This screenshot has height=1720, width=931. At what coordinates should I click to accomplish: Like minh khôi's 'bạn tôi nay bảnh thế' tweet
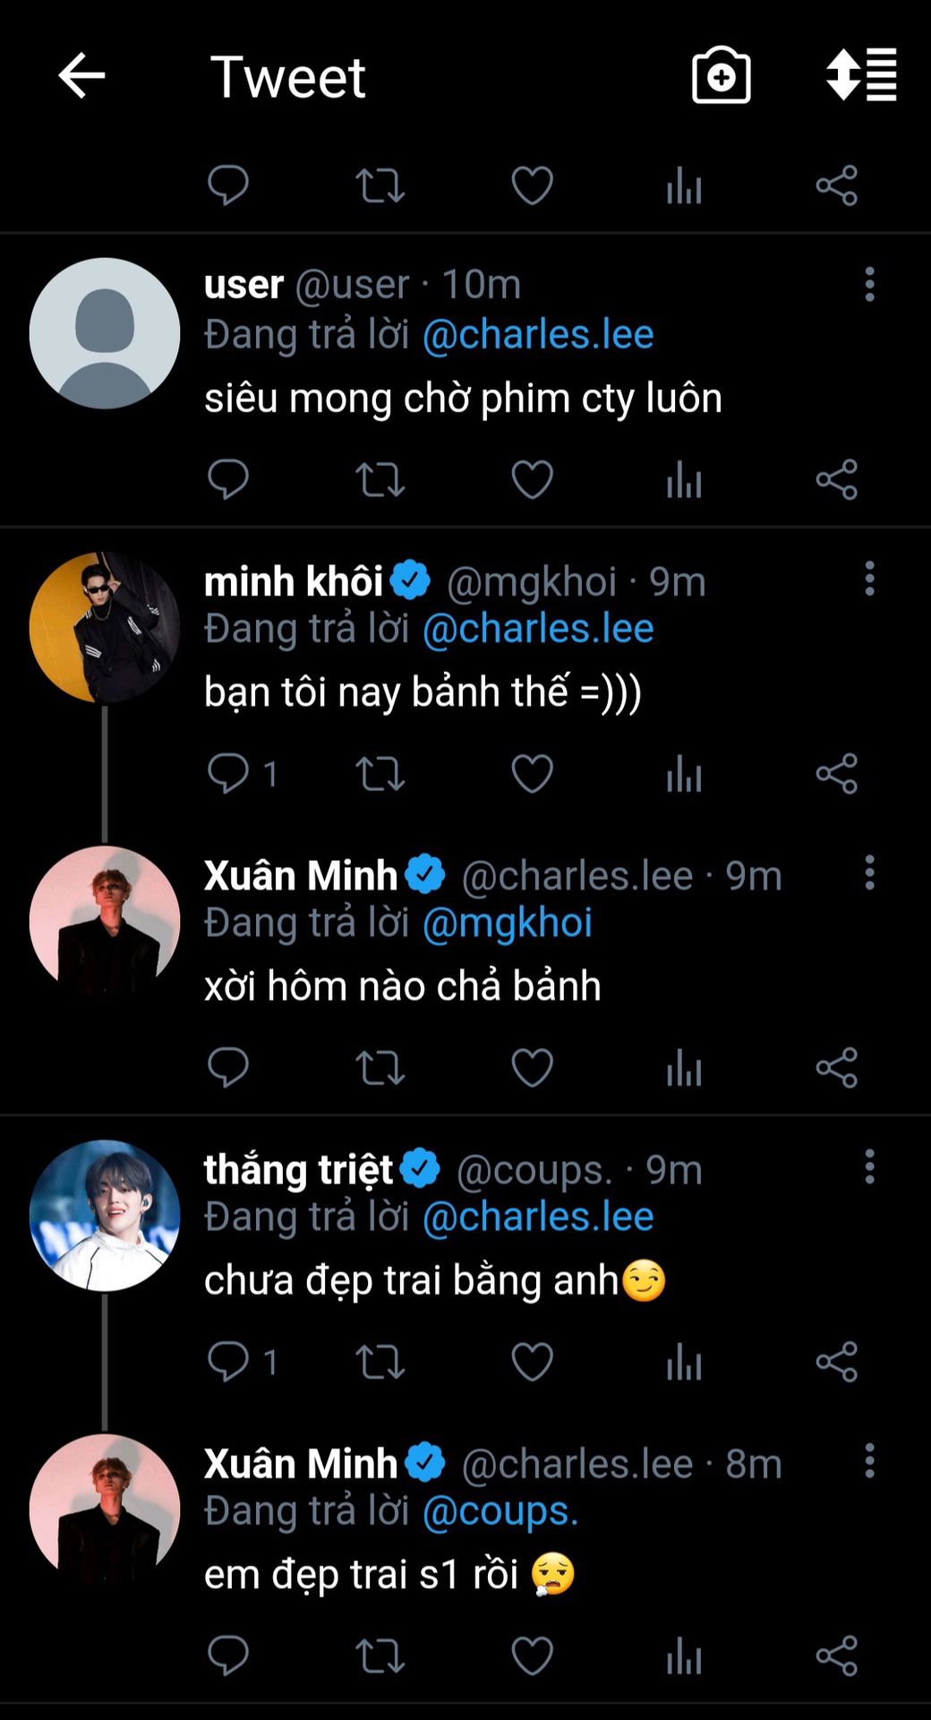(532, 774)
